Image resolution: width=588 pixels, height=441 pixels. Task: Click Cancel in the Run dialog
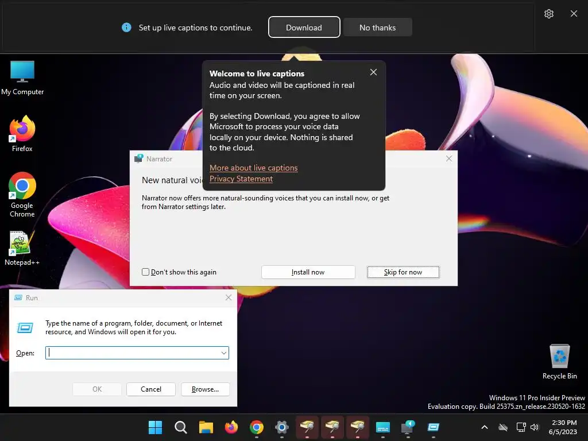(x=151, y=389)
